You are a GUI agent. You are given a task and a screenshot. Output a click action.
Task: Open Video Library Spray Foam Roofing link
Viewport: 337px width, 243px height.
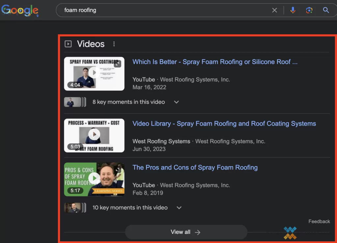pyautogui.click(x=224, y=124)
